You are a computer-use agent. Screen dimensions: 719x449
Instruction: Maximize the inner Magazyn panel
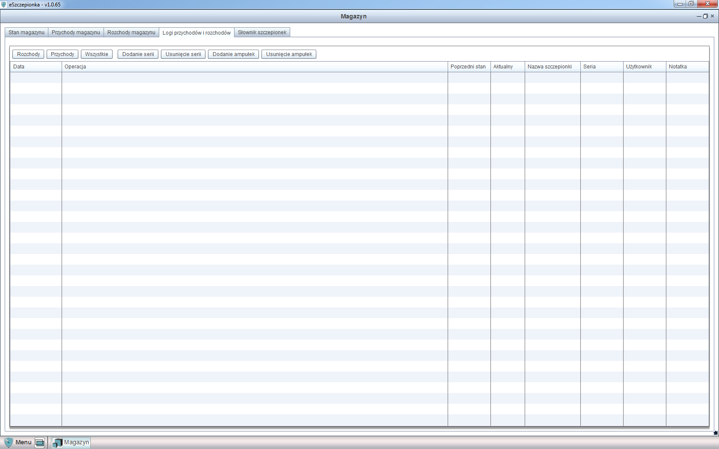(x=705, y=16)
